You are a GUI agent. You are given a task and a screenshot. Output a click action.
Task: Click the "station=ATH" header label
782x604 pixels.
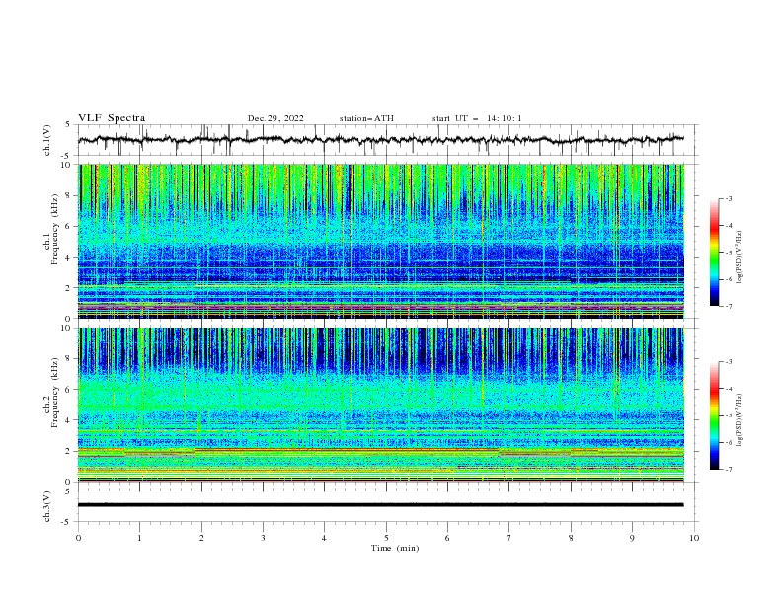pyautogui.click(x=366, y=118)
